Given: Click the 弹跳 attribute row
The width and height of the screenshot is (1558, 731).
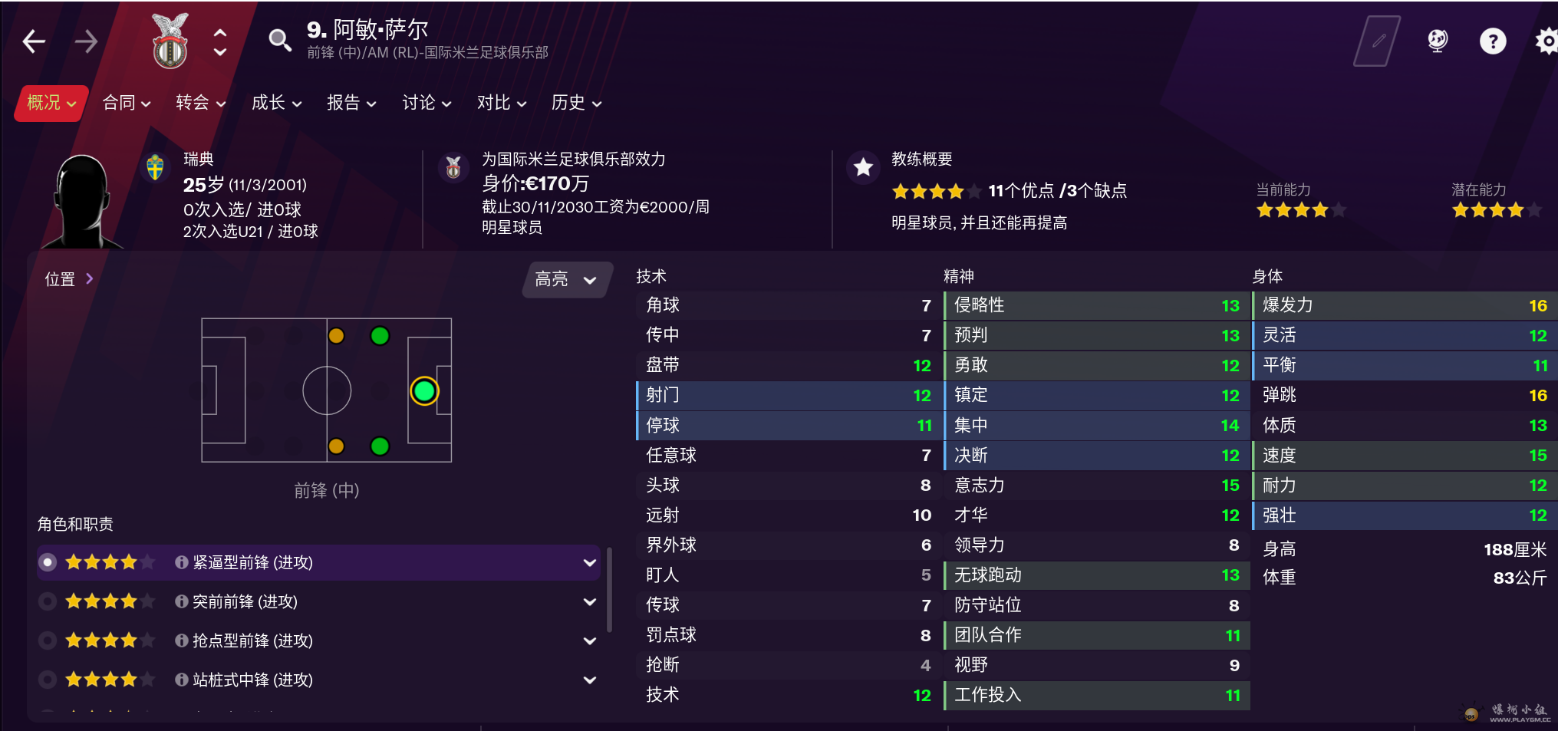Looking at the screenshot, I should point(1405,395).
